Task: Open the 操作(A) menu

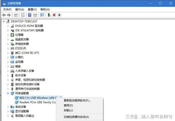Action: pyautogui.click(x=20, y=9)
